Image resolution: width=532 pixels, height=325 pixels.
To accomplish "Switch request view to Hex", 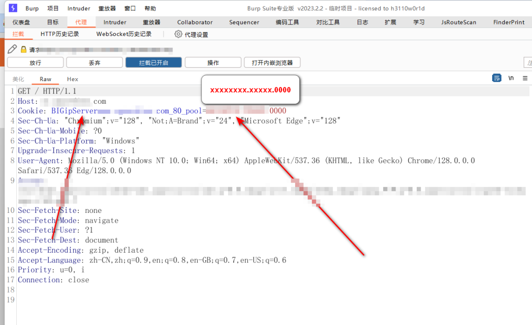I will click(72, 79).
